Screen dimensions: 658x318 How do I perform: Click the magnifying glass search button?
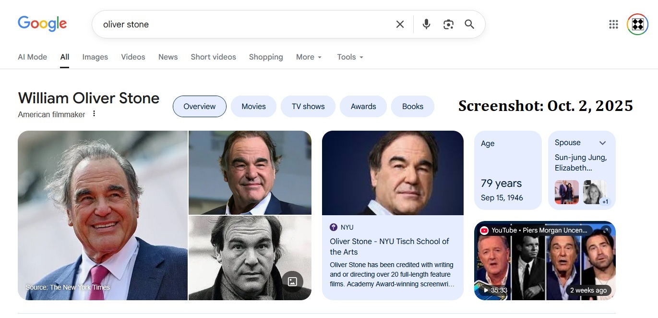pos(469,24)
